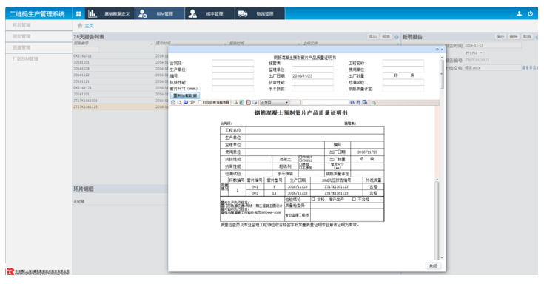
Task: Click third search icon right of search box
Action: [x=365, y=102]
